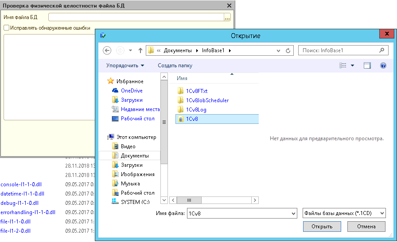This screenshot has height=242, width=397.
Task: Click the Открыть button
Action: [322, 227]
